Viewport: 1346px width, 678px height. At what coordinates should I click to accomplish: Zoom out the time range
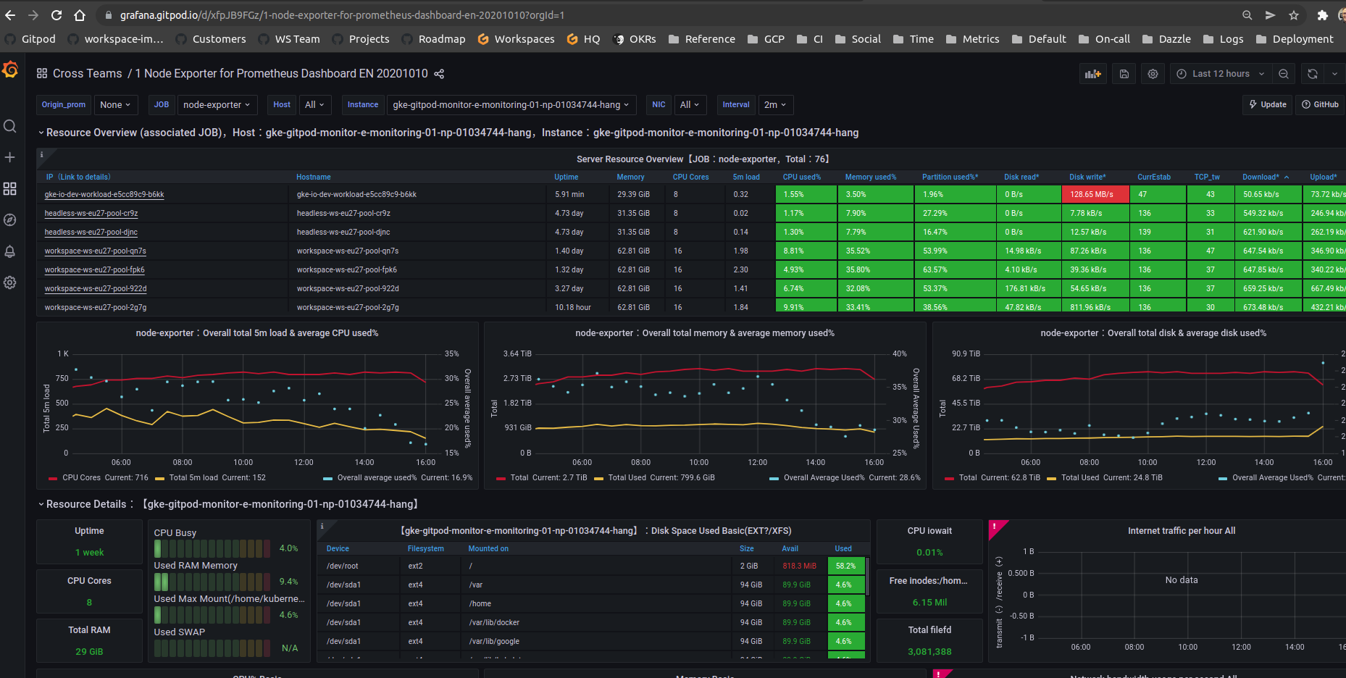(1284, 74)
